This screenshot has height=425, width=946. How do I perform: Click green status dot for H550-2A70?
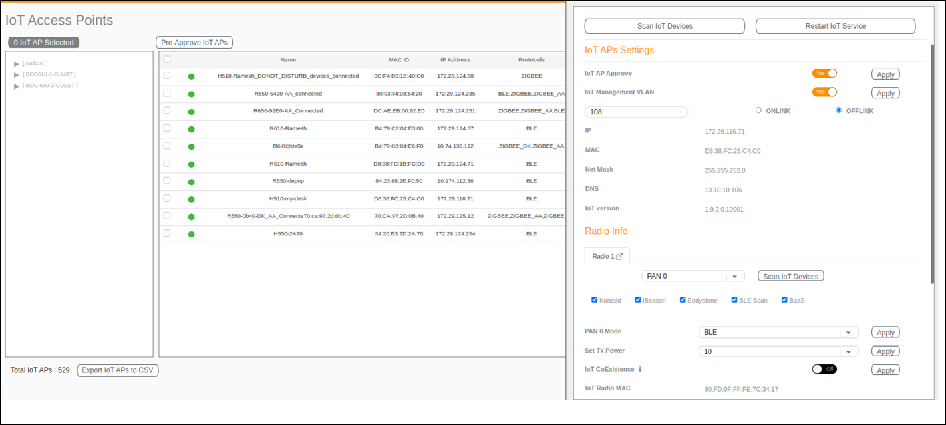tap(192, 234)
